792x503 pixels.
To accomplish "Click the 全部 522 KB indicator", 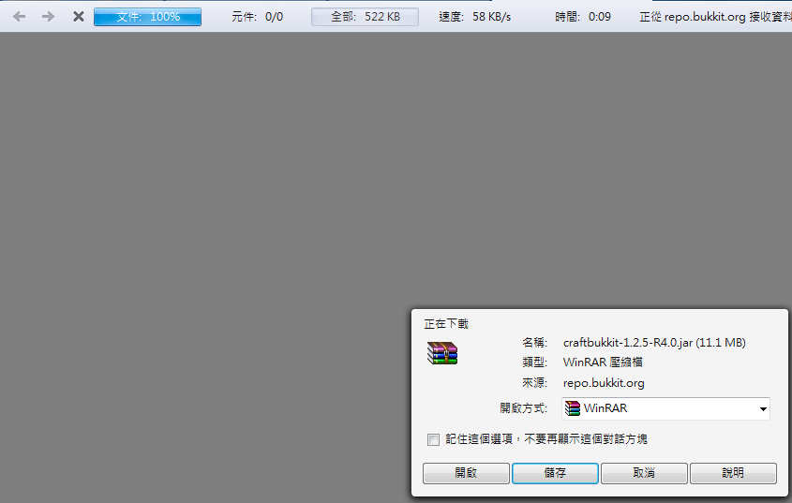I will (x=365, y=17).
